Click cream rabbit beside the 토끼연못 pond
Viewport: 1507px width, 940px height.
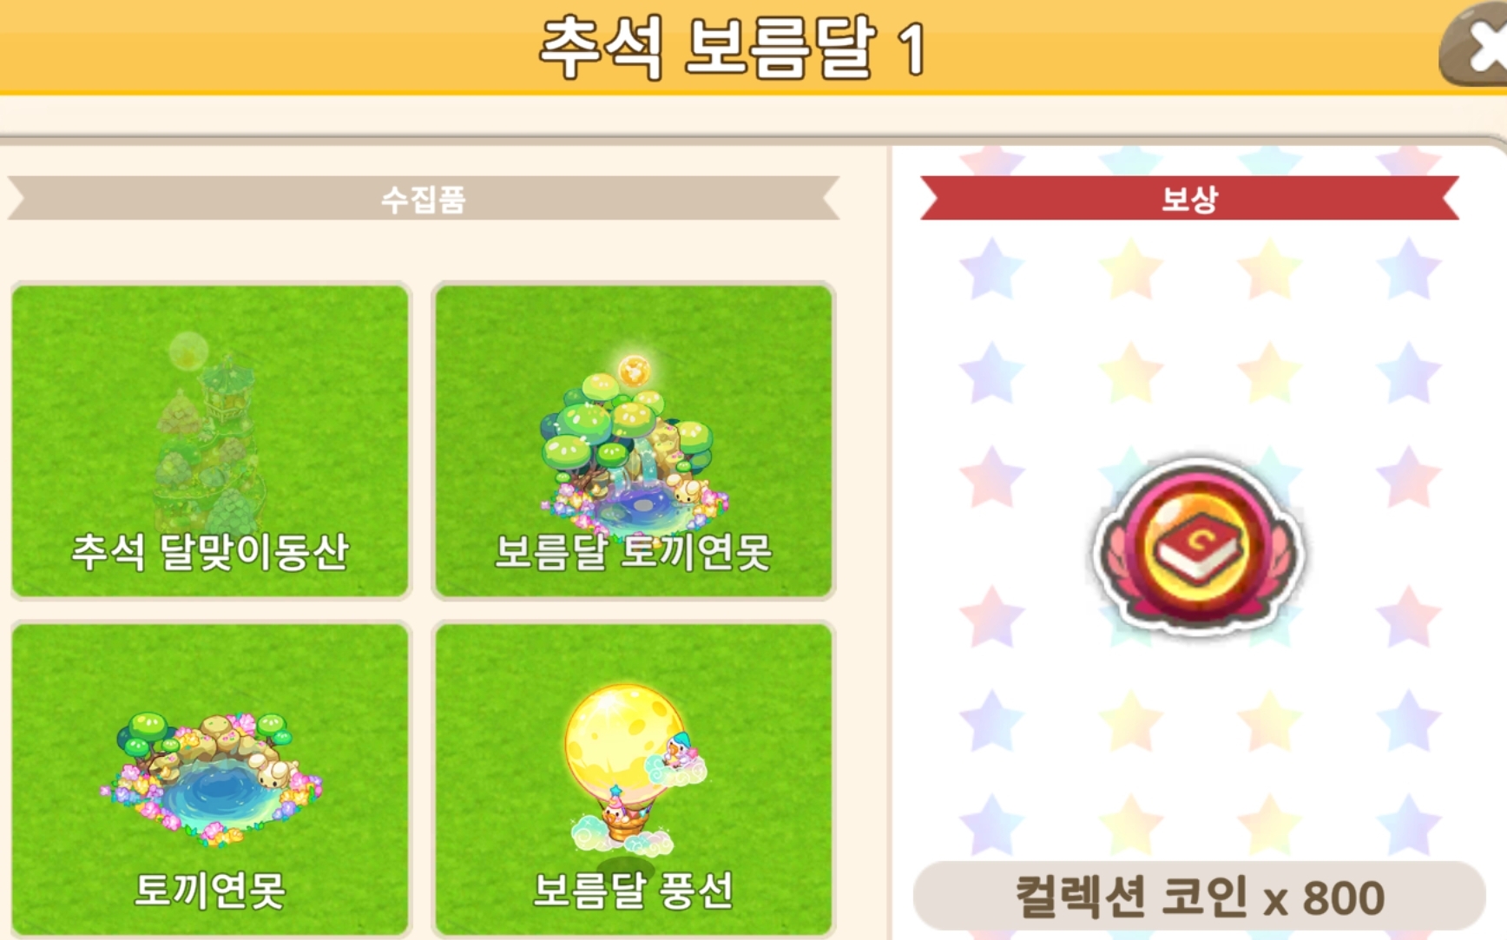tap(278, 772)
